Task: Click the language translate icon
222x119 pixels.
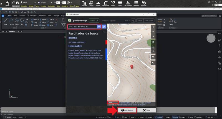Action: click(133, 20)
